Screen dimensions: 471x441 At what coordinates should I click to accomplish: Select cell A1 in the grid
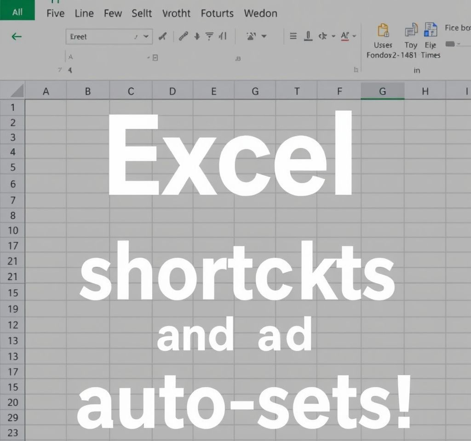(x=46, y=107)
